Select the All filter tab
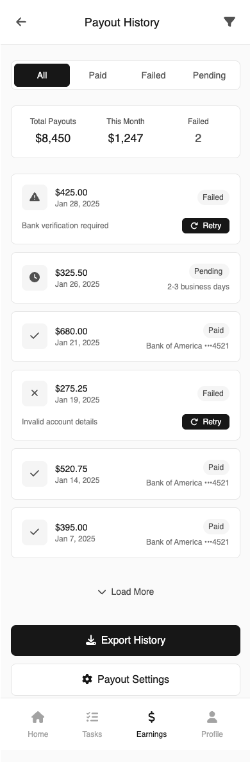 (x=42, y=75)
